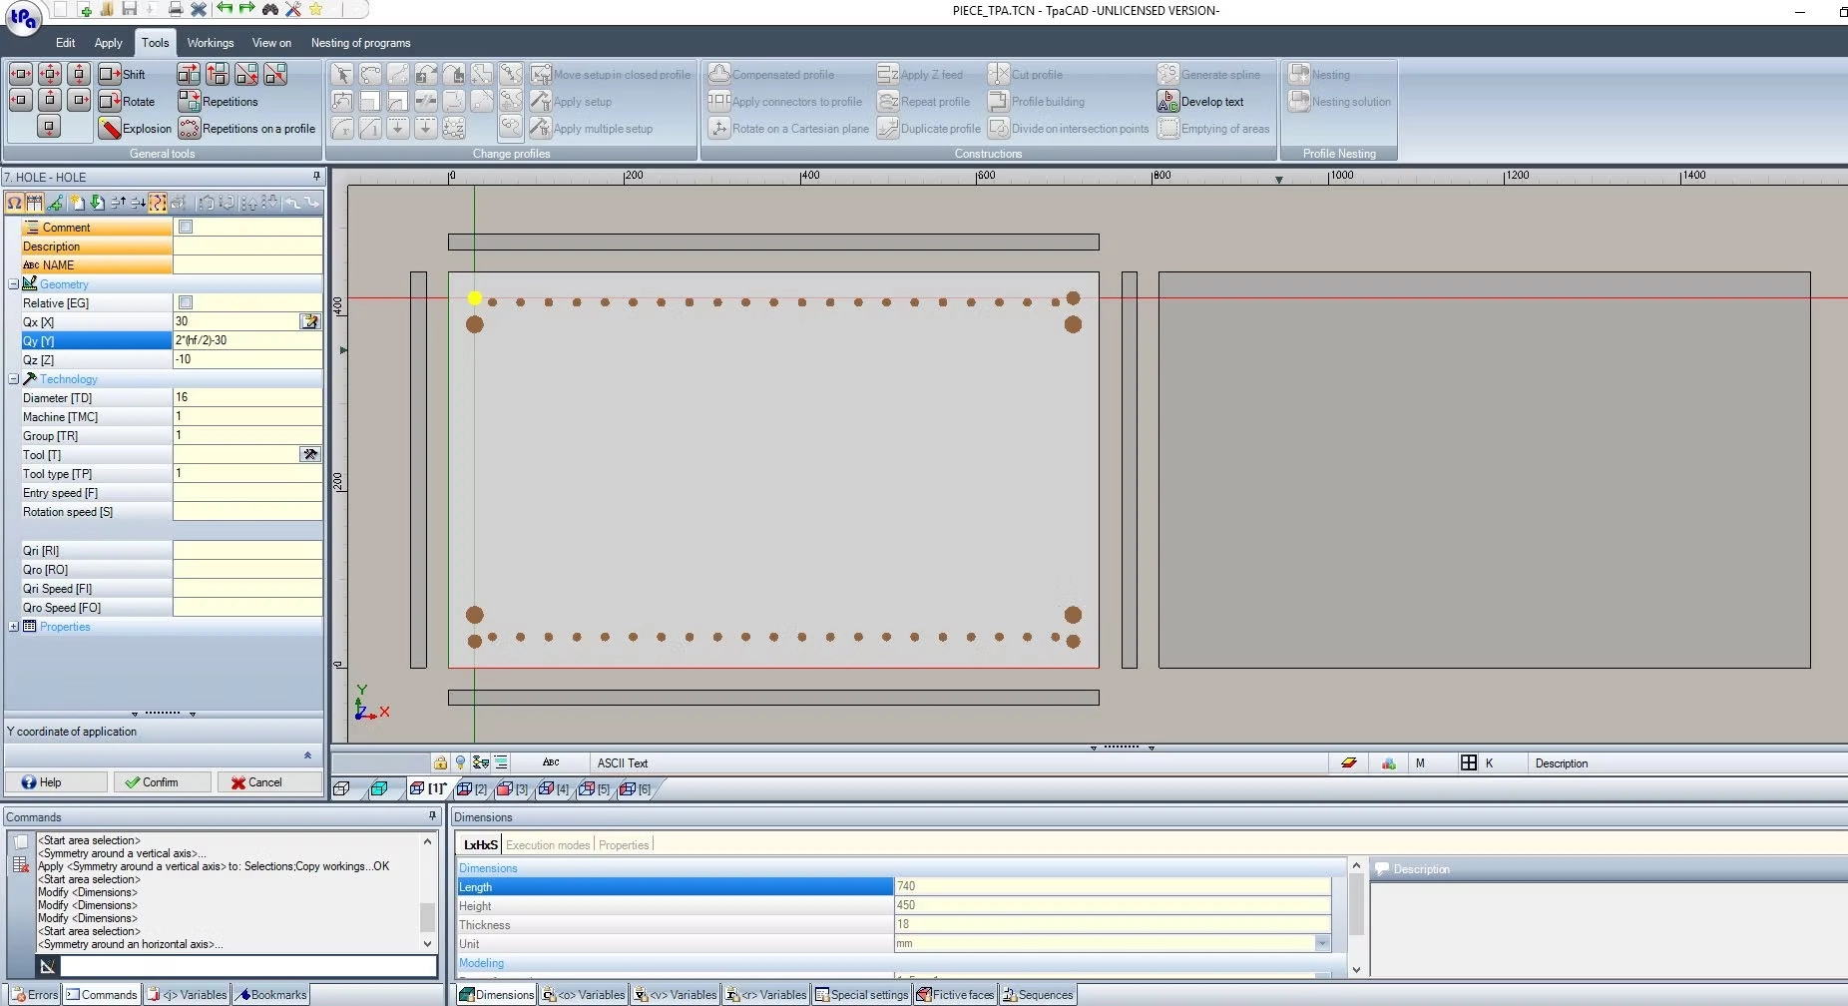Switch to the Fictive faces tab
This screenshot has width=1848, height=1006.
click(x=955, y=994)
